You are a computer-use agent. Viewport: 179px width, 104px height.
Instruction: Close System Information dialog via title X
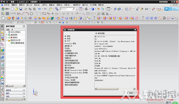tap(135, 30)
